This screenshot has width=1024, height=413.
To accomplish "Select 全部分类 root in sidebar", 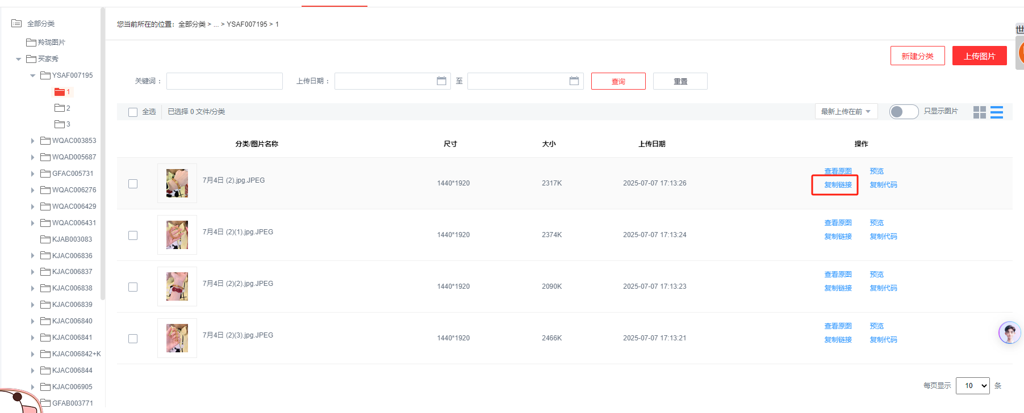I will click(40, 24).
